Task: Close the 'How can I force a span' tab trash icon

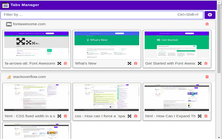Action: [x=136, y=116]
